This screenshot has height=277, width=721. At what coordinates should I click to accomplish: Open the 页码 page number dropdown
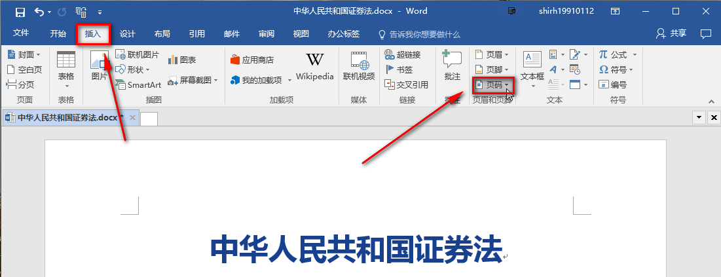pos(492,84)
